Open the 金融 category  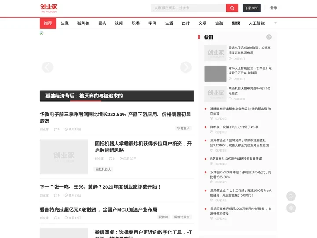pyautogui.click(x=219, y=23)
